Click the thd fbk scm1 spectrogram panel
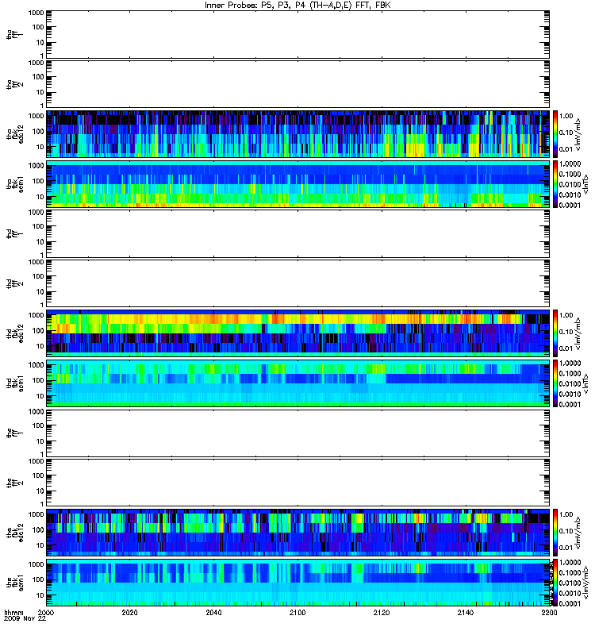The height and width of the screenshot is (635, 595). point(298,383)
